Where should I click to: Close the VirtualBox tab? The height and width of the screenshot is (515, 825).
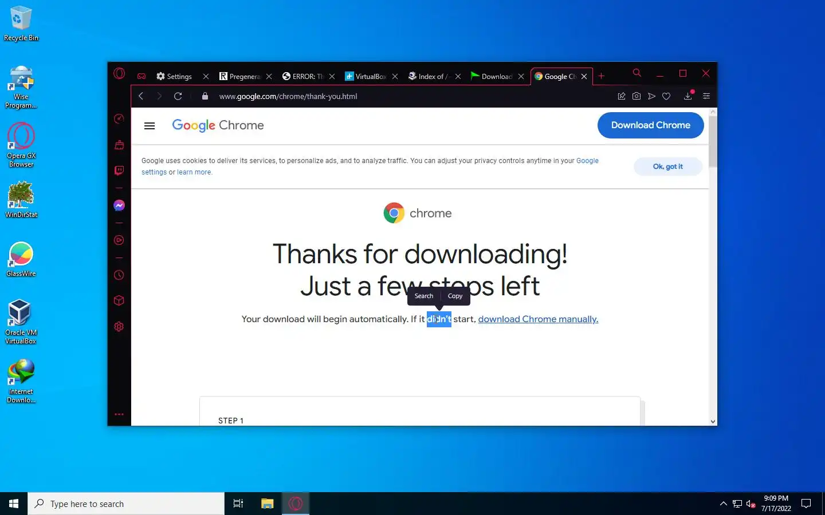395,76
